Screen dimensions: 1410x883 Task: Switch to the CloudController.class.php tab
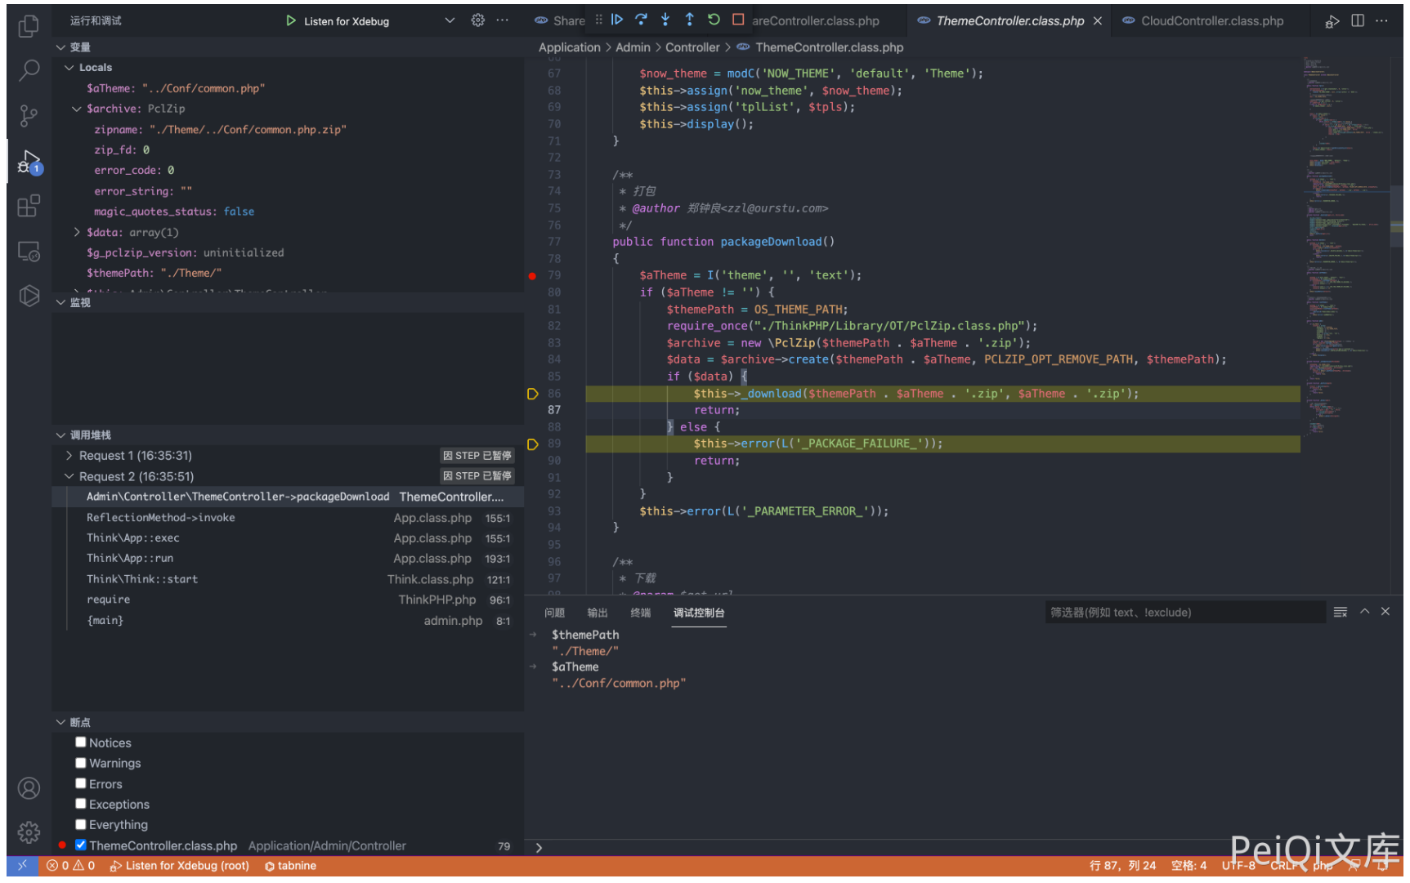(1211, 21)
